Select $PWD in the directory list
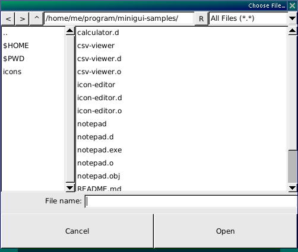Screen dimensions: 298x252 pyautogui.click(x=33, y=59)
